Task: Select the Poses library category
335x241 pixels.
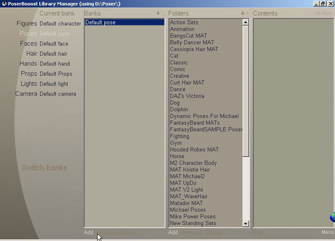Action: pyautogui.click(x=28, y=33)
